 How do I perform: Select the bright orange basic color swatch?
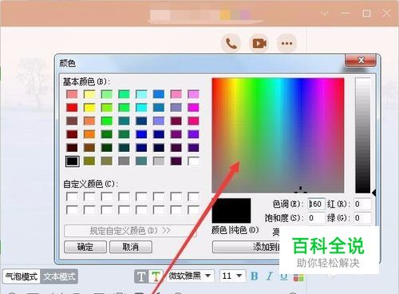tap(89, 134)
